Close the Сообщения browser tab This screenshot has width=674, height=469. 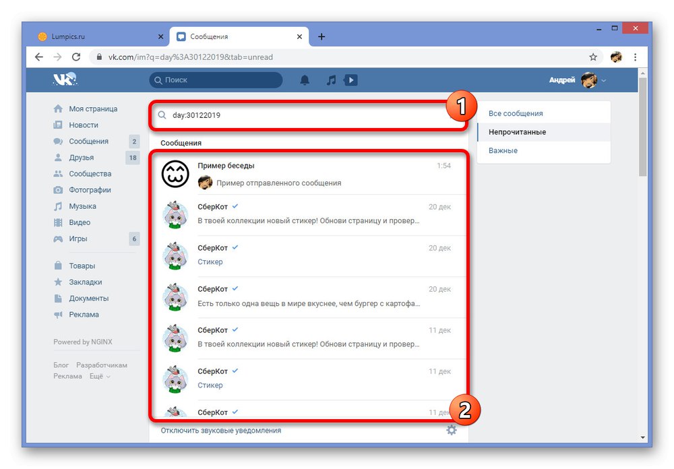(300, 36)
